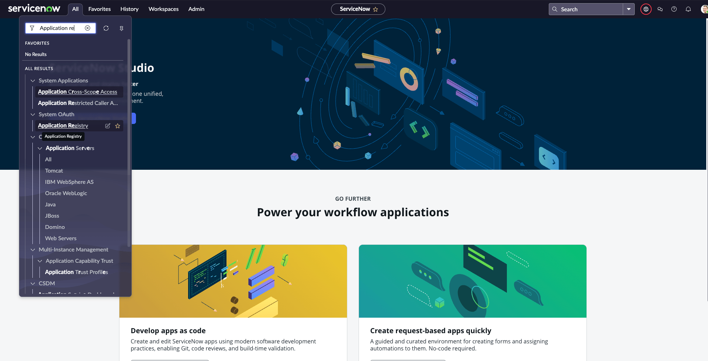708x361 pixels.
Task: Click the navigation menu scrollbar
Action: [x=129, y=143]
